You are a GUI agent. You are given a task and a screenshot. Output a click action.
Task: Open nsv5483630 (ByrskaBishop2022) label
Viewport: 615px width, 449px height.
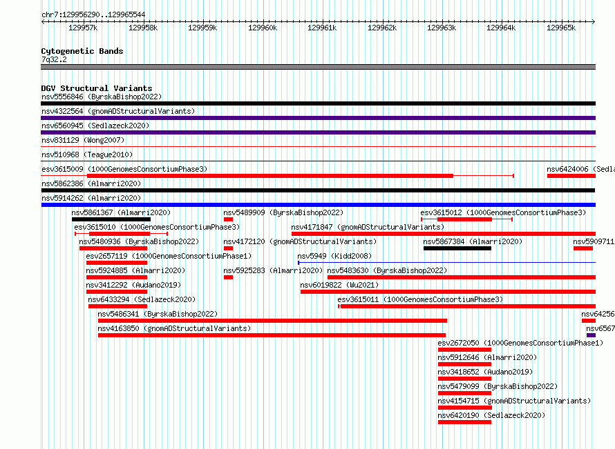pos(387,270)
